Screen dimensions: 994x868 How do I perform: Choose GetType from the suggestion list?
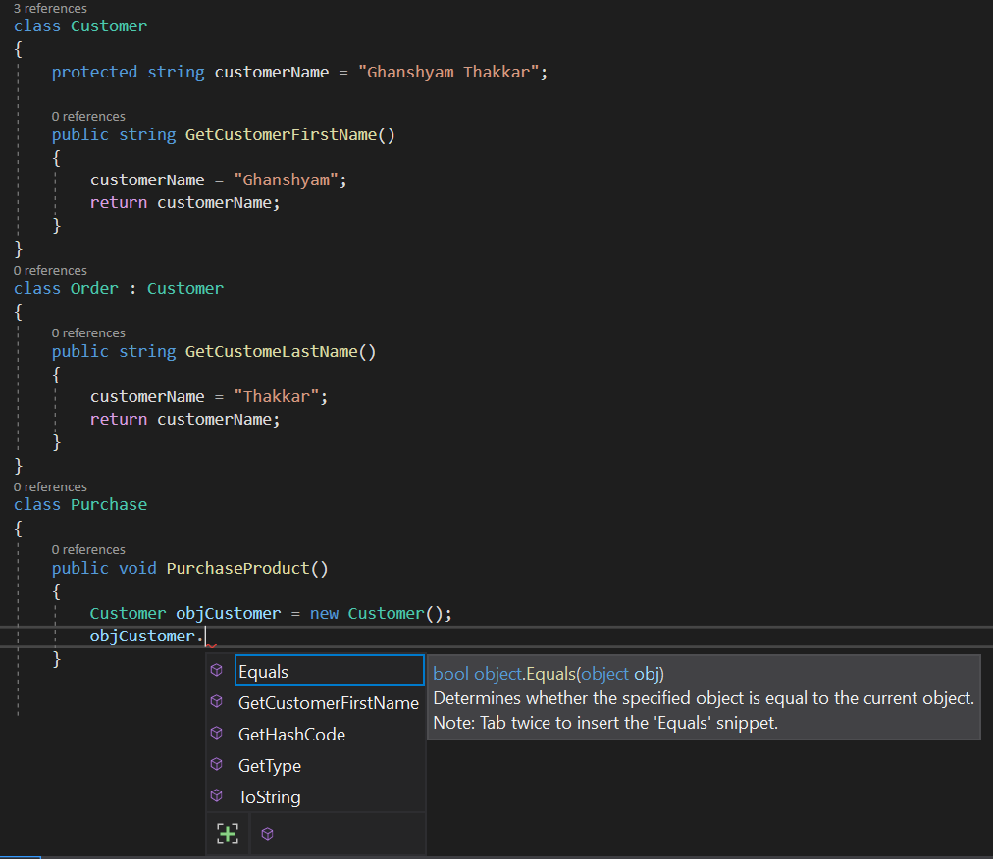(269, 765)
